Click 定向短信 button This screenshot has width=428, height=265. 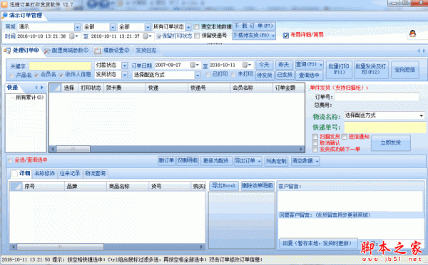click(x=404, y=70)
